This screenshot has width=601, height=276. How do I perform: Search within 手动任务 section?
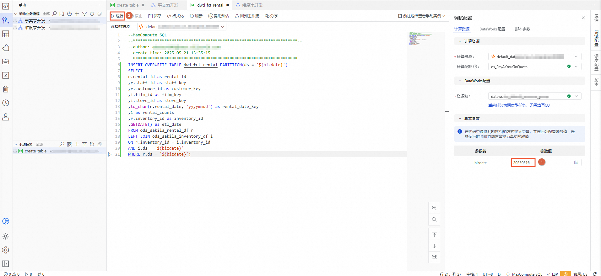(x=62, y=144)
